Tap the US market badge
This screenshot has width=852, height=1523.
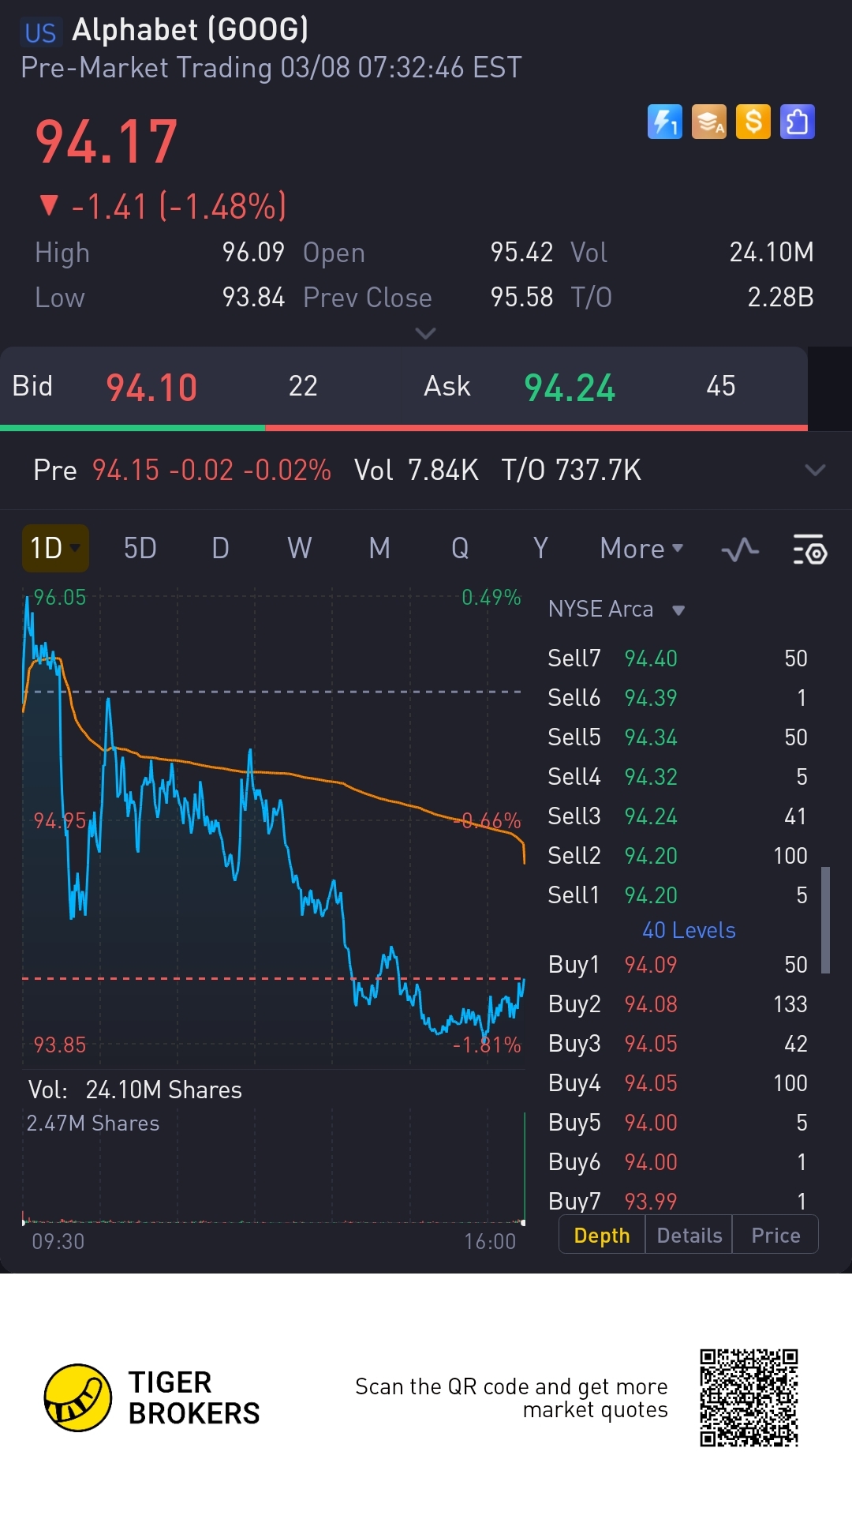click(x=40, y=32)
